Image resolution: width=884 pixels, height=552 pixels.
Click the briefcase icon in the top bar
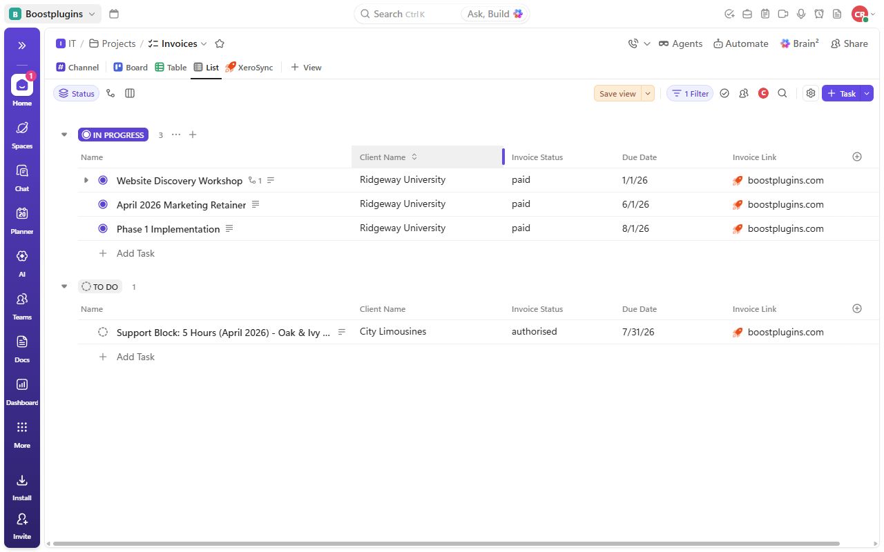747,14
